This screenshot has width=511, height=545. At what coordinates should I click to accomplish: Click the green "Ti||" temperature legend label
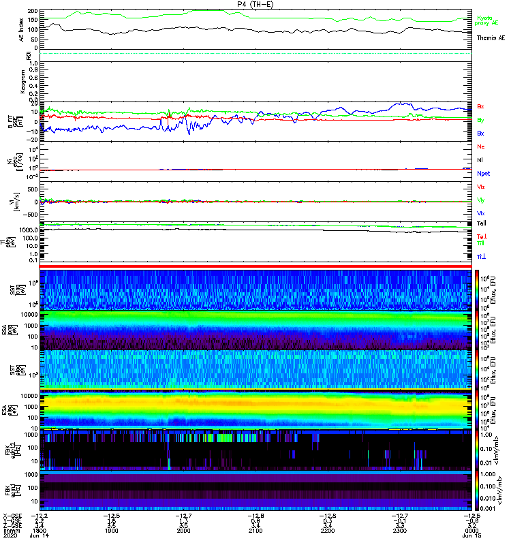click(480, 243)
